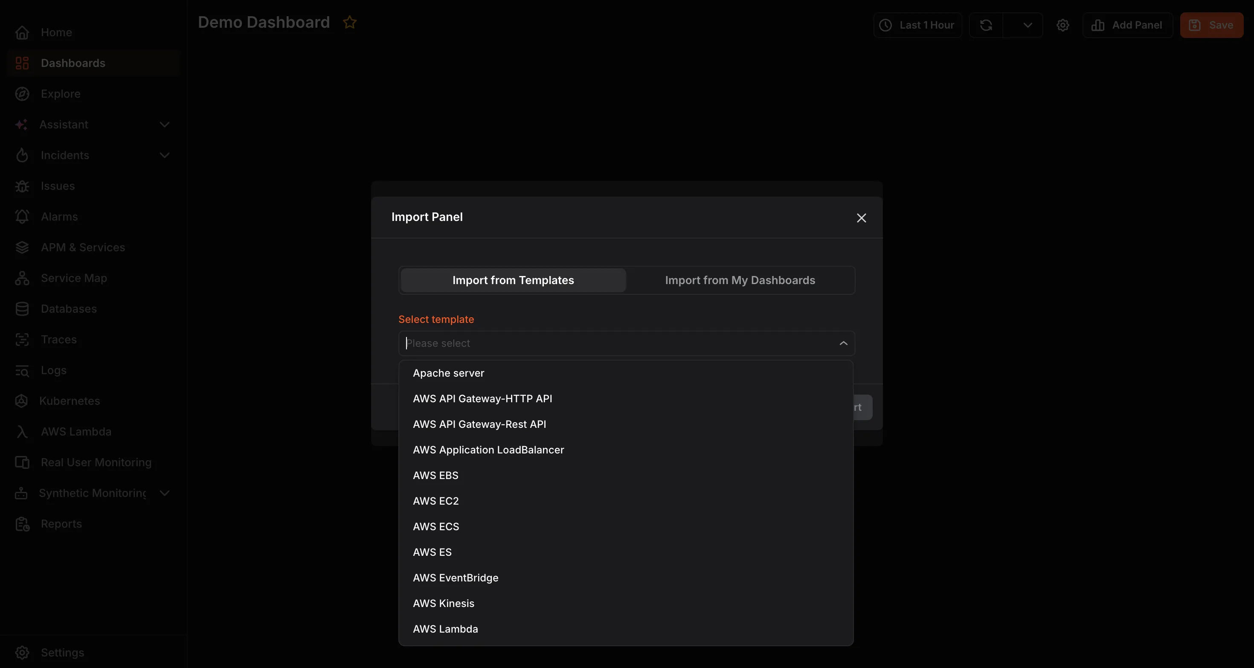Select AWS API Gateway-Rest API template
1254x668 pixels.
click(626, 424)
